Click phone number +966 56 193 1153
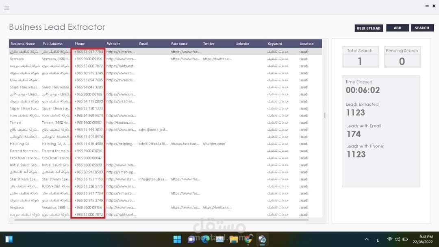 coord(89,179)
